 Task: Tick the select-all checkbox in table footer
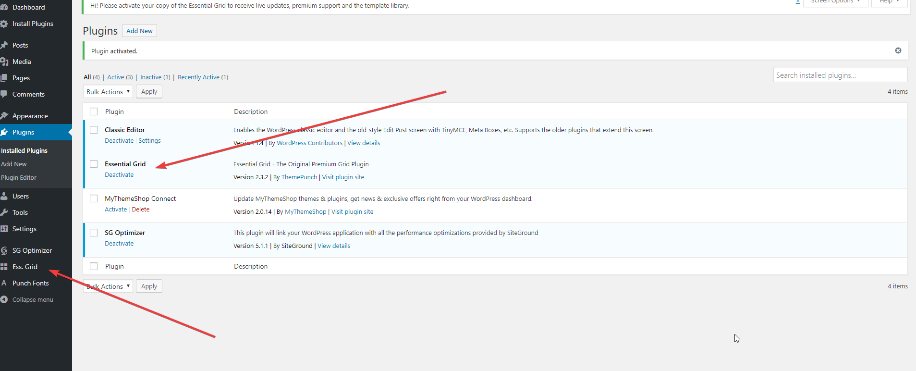(94, 266)
